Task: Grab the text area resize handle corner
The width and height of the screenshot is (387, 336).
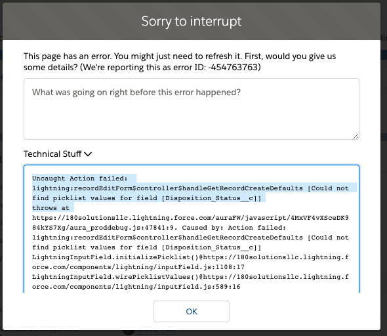Action: tap(356, 136)
